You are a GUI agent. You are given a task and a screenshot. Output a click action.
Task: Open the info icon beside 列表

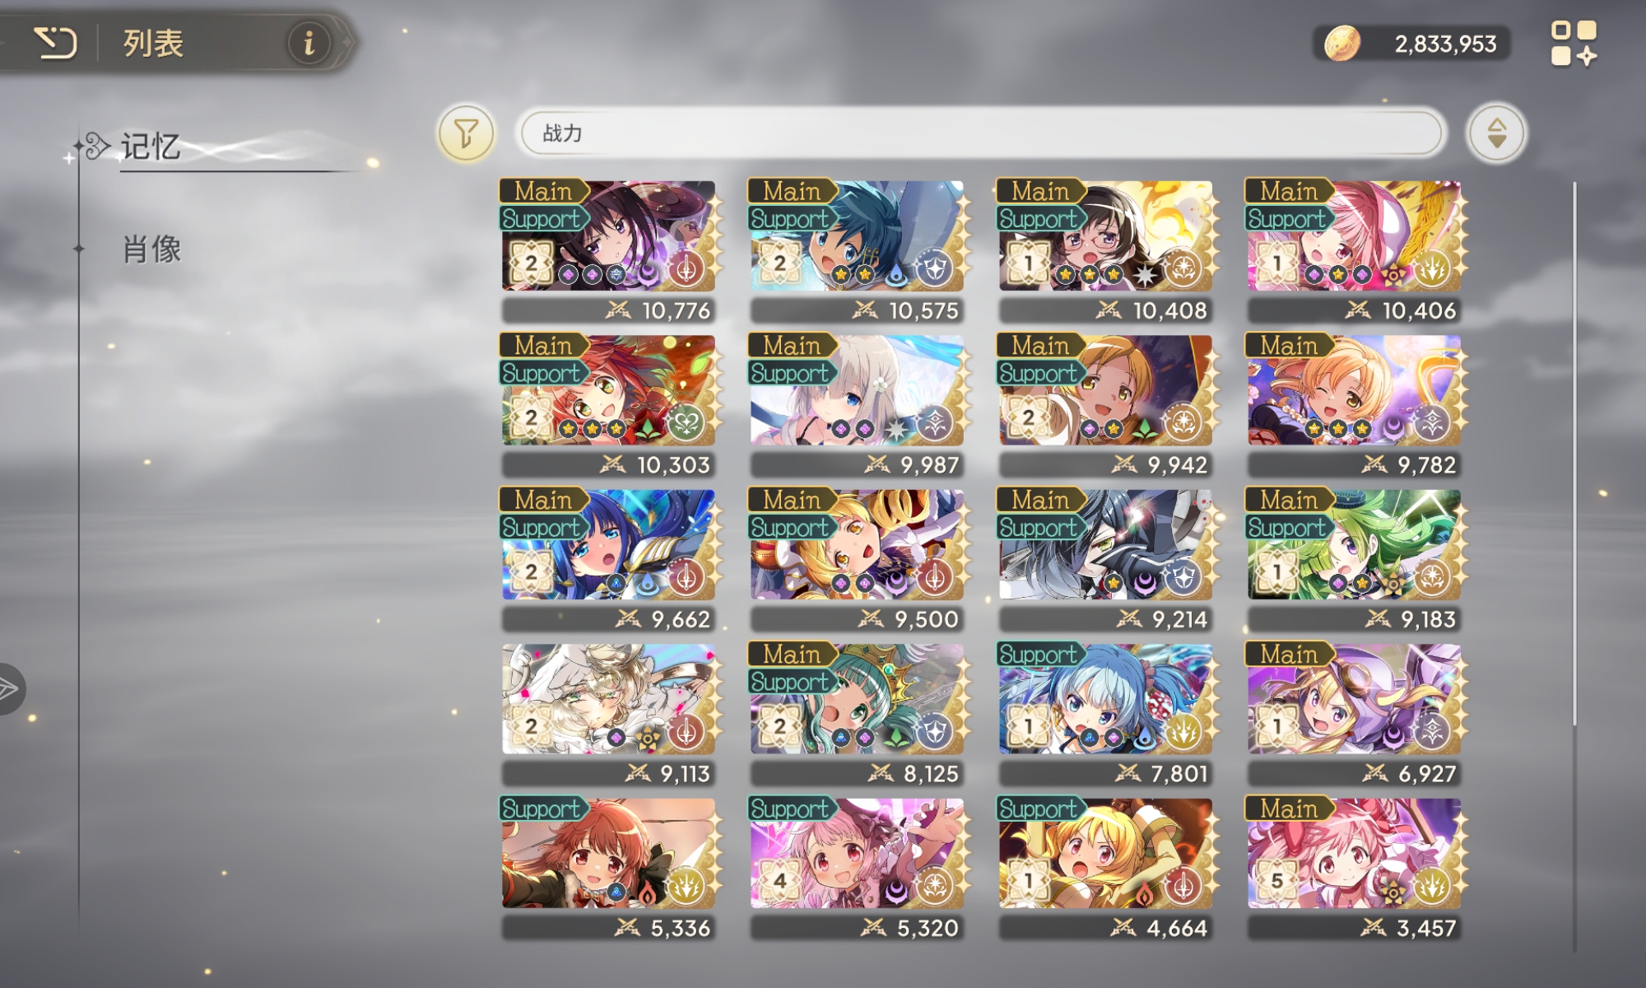pyautogui.click(x=309, y=43)
